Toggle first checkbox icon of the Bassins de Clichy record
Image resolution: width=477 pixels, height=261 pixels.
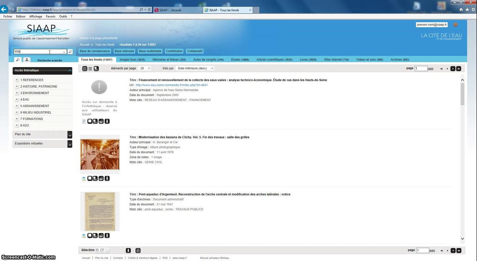coord(90,178)
